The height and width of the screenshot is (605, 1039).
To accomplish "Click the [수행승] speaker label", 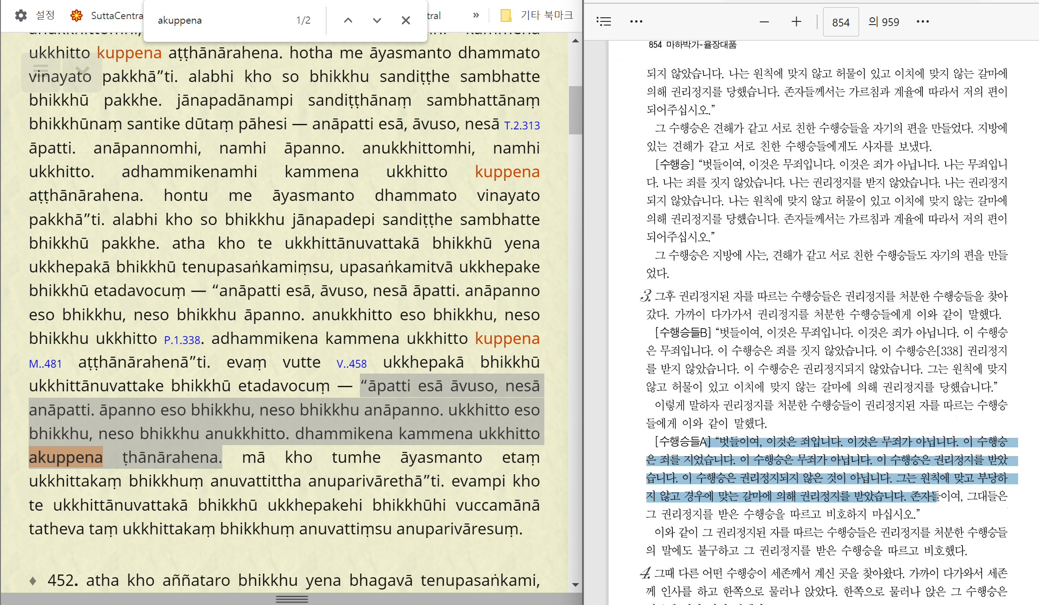I will click(675, 164).
